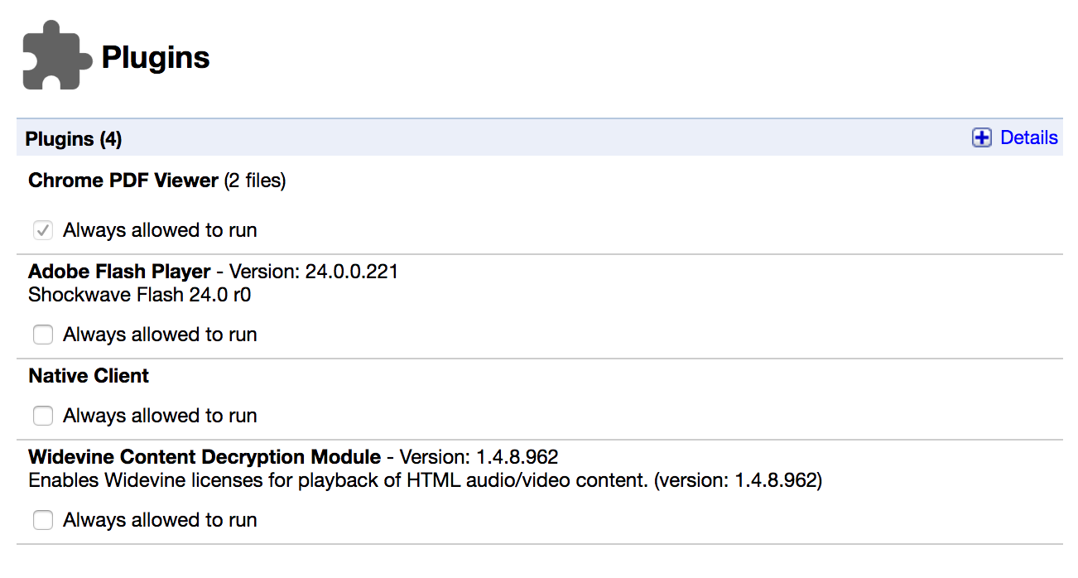Select the Chrome PDF Viewer plugin name
The image size is (1078, 578).
[x=123, y=181]
